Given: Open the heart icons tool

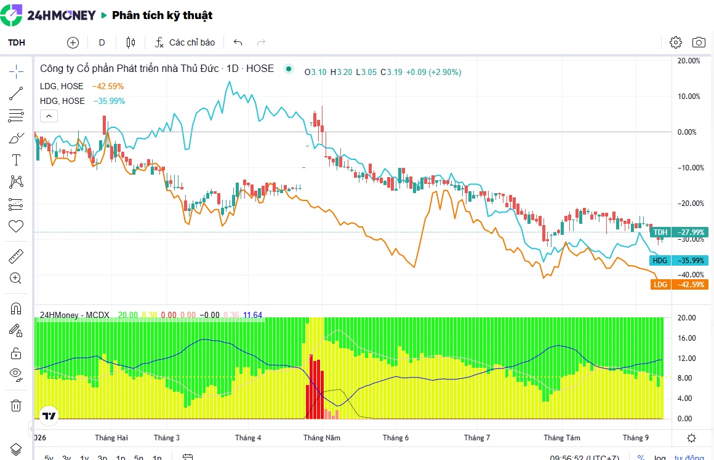Looking at the screenshot, I should coord(16,226).
